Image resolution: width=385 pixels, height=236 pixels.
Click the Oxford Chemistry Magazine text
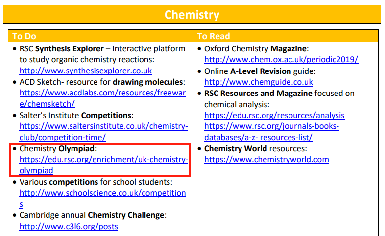256,49
